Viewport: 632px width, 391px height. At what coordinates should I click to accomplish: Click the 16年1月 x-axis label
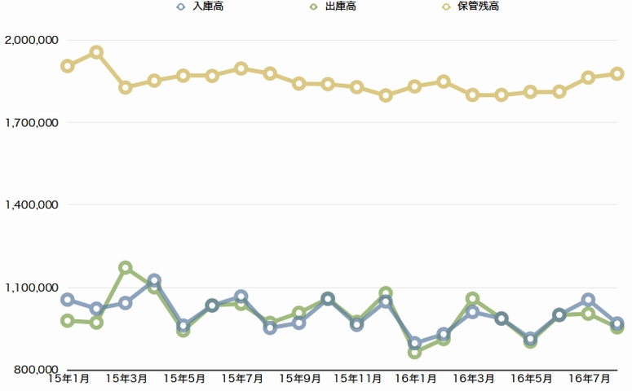pyautogui.click(x=415, y=378)
